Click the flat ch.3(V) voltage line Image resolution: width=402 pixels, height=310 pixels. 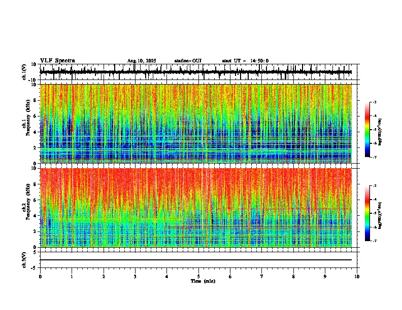[196, 260]
